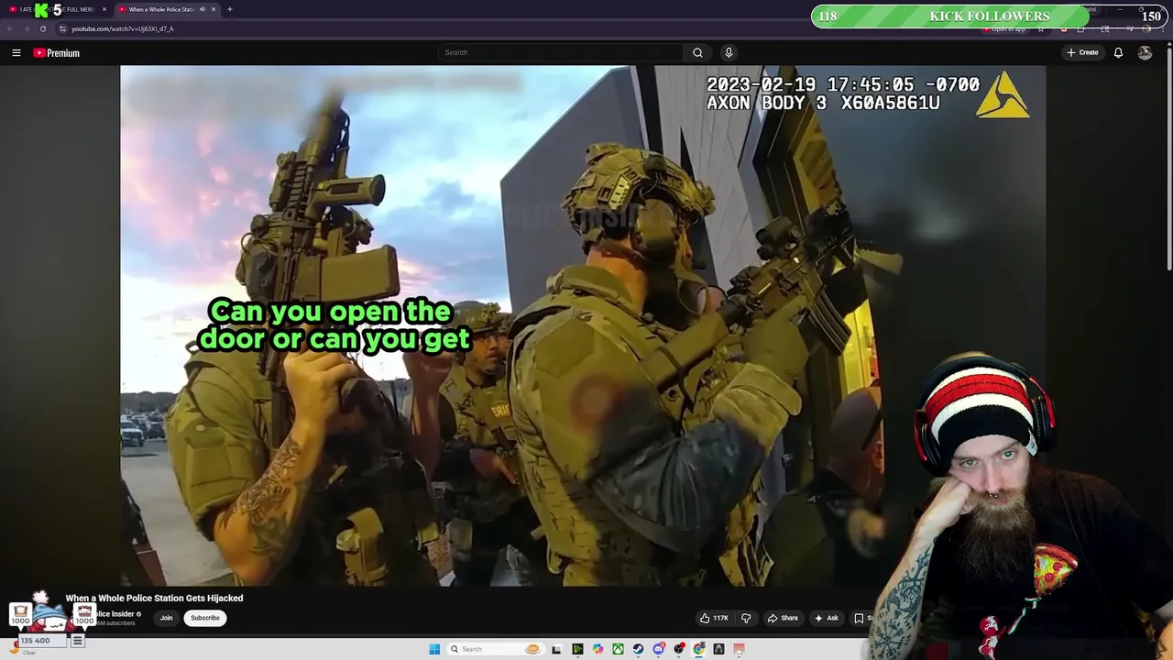
Task: Open Discord from the taskbar
Action: pos(659,649)
